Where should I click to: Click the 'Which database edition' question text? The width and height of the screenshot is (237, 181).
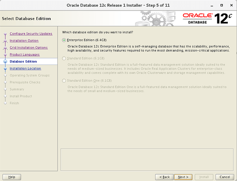click(x=98, y=32)
